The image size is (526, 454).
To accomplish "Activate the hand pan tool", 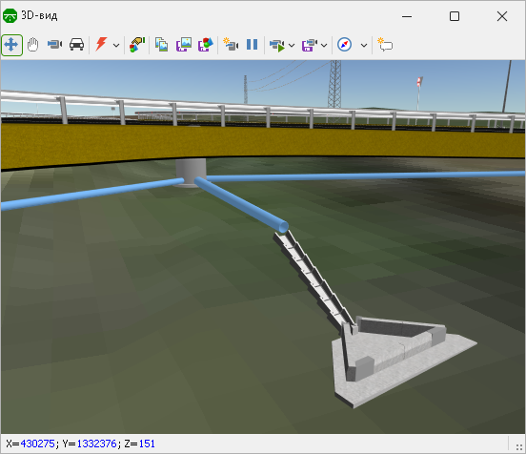I will pos(32,45).
